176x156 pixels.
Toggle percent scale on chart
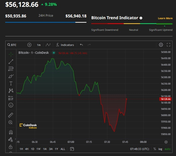click(155, 149)
